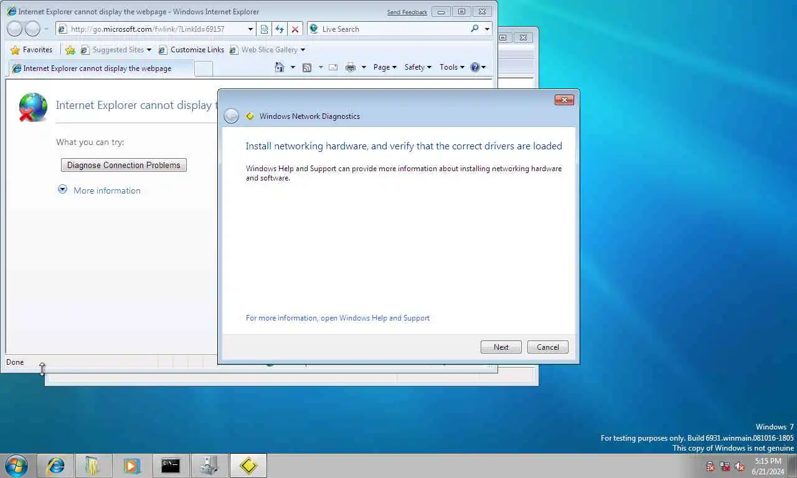
Task: Open the Page menu
Action: click(385, 67)
